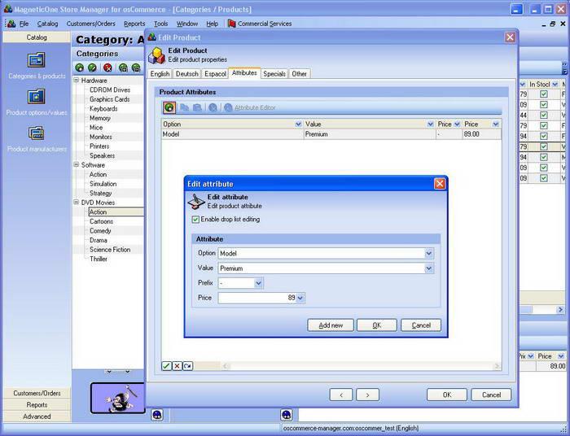Open Categories & products sidebar icon
This screenshot has height=436, width=570.
coord(37,60)
